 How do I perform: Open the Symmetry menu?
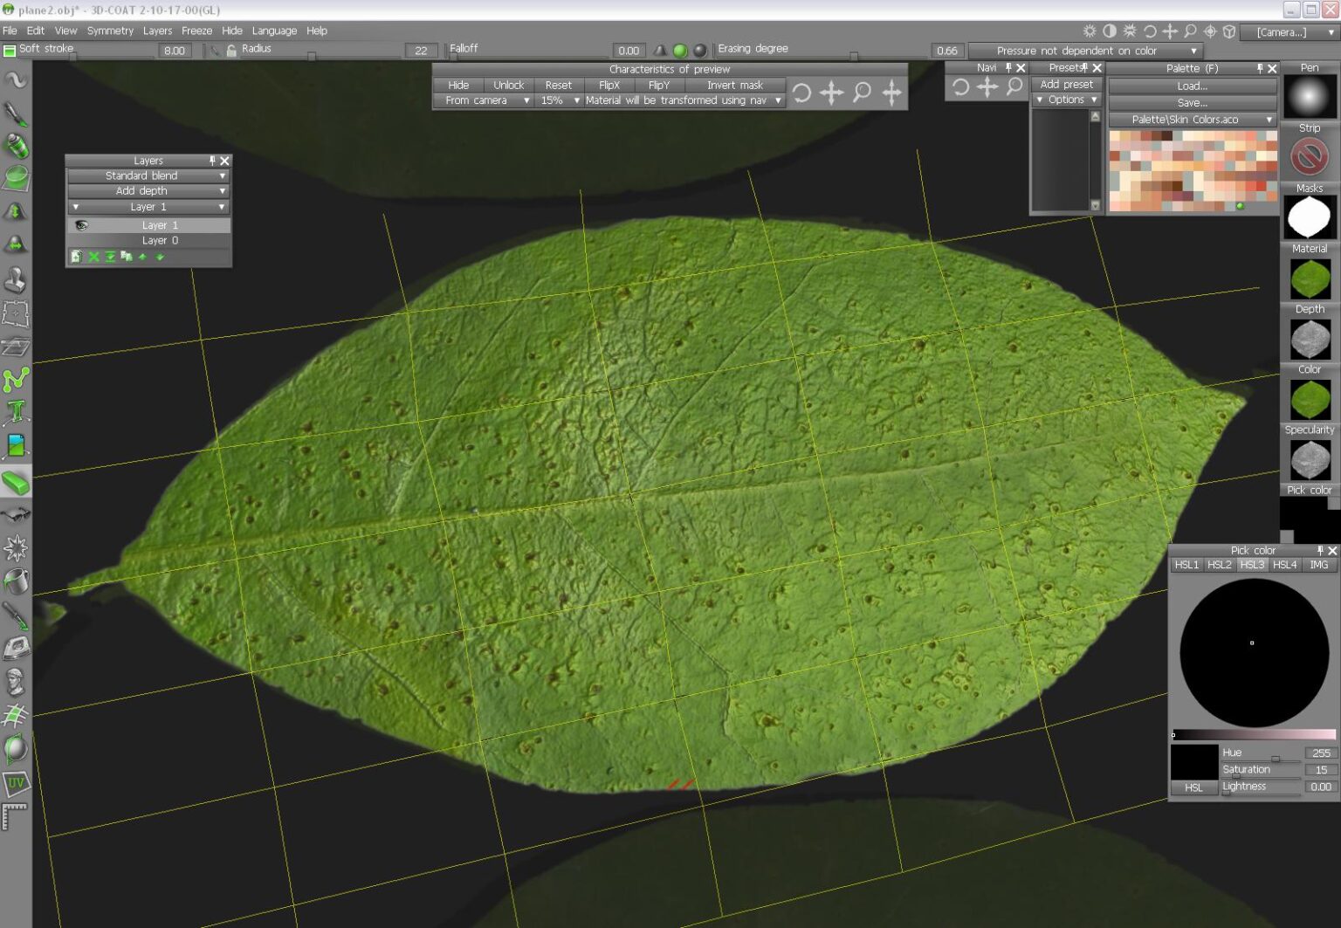tap(110, 31)
